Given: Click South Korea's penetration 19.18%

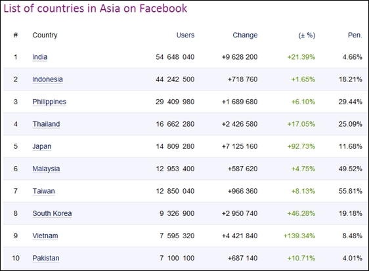Looking at the screenshot, I should click(351, 213).
